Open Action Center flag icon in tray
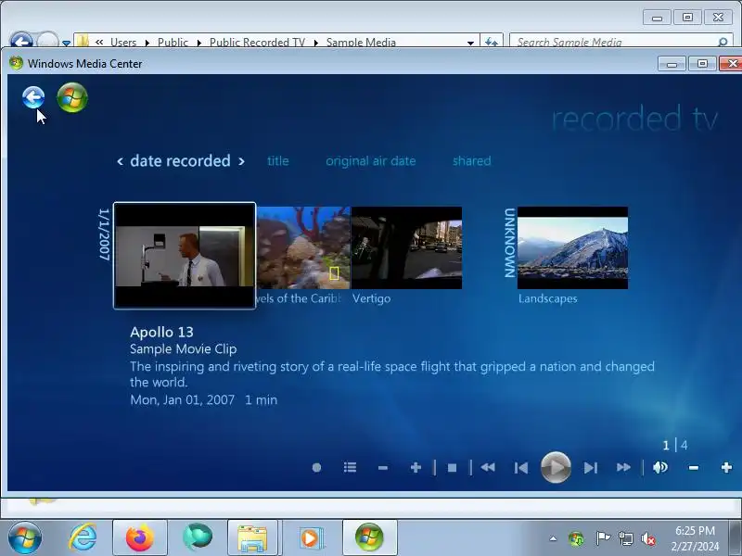742x556 pixels. click(x=602, y=538)
